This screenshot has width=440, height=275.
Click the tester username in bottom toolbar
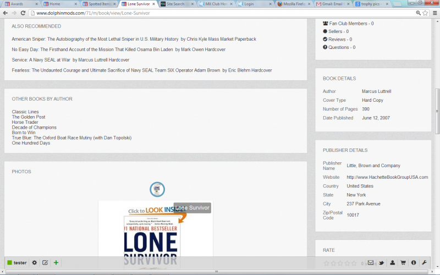point(20,263)
